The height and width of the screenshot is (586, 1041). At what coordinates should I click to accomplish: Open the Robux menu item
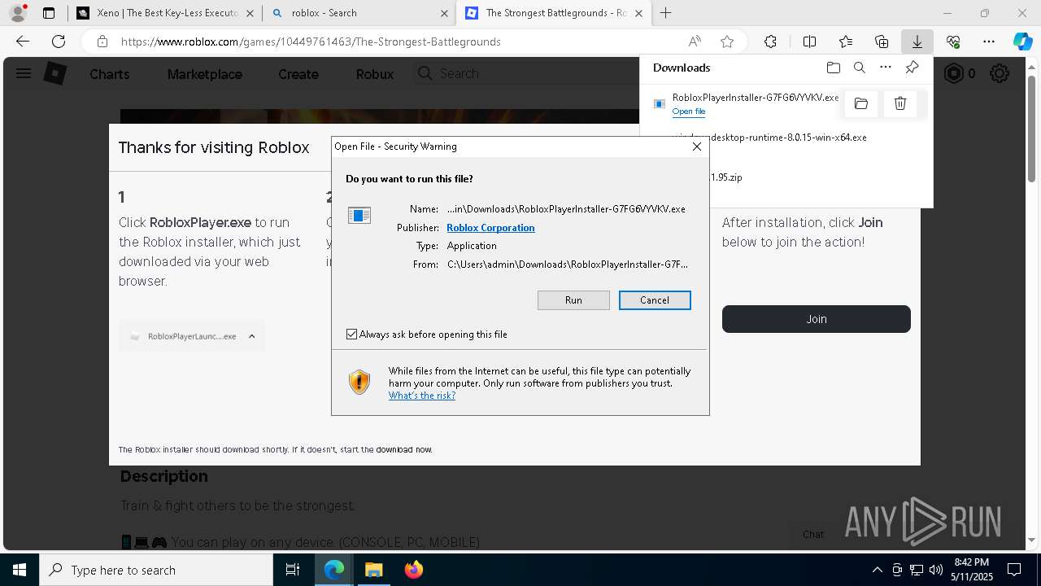point(375,74)
